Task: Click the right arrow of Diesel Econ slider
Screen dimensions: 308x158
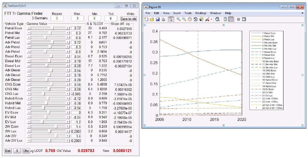Action: [68, 56]
